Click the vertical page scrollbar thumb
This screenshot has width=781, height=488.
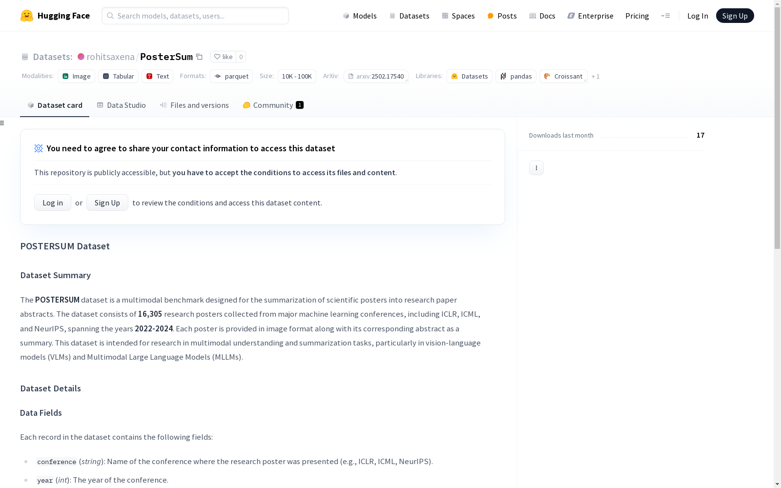[x=777, y=127]
